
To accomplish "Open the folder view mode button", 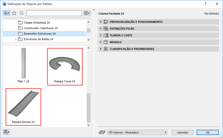I will [x=7, y=13].
